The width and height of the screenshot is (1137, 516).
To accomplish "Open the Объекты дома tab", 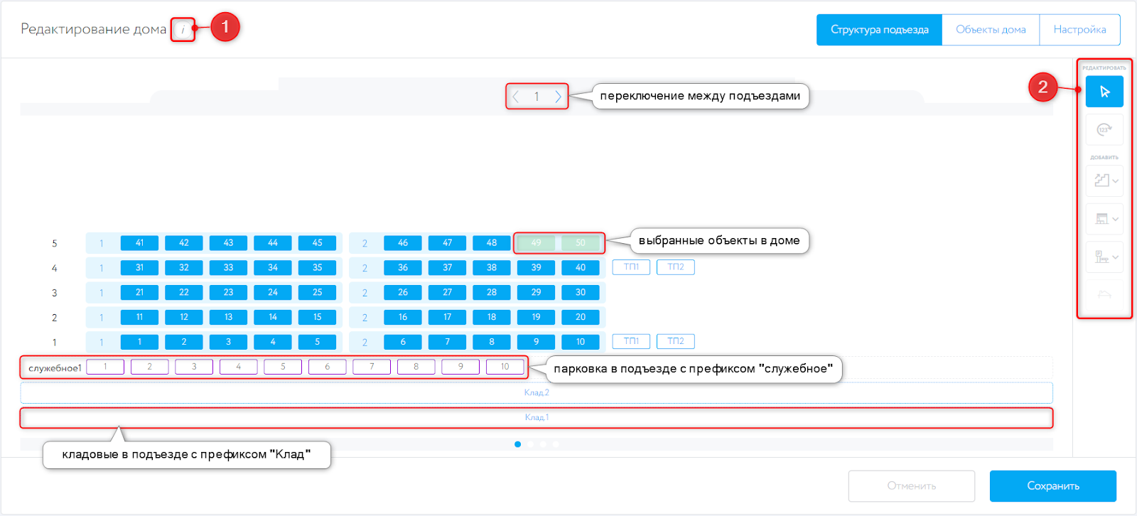I will 991,30.
